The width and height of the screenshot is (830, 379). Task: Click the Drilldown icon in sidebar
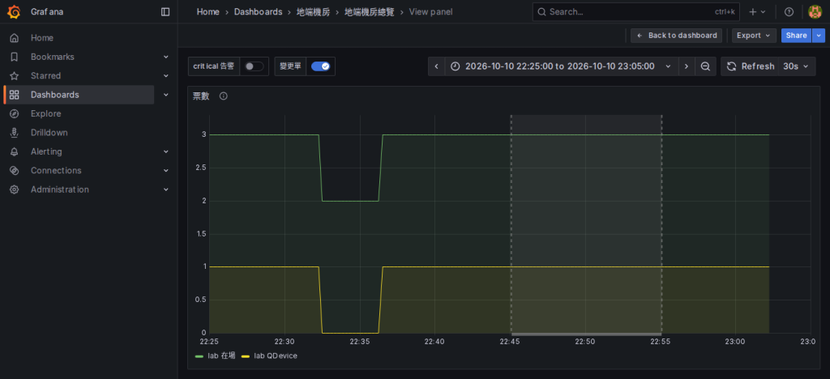[x=15, y=133]
